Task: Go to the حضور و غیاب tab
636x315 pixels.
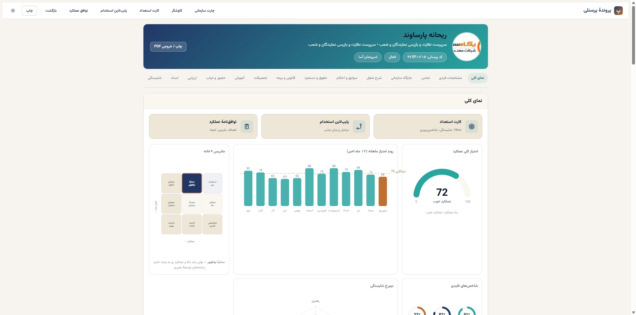Action: point(216,78)
